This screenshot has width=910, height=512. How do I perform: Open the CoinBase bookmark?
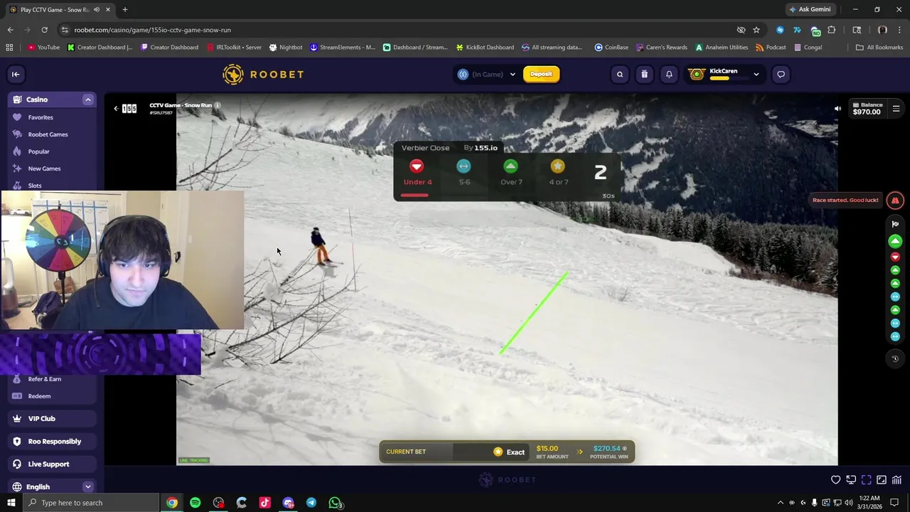611,48
